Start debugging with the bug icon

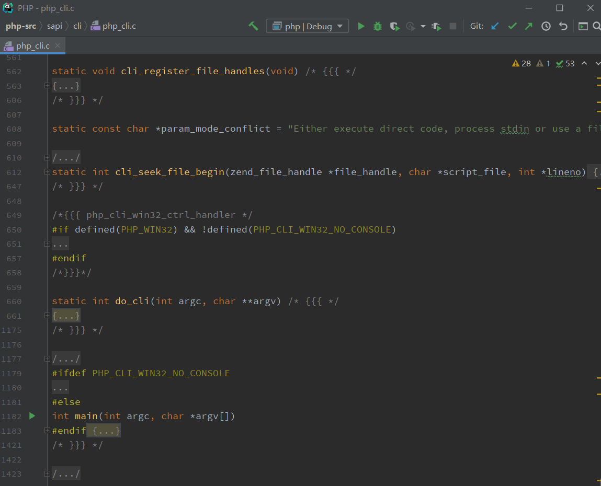pyautogui.click(x=378, y=26)
